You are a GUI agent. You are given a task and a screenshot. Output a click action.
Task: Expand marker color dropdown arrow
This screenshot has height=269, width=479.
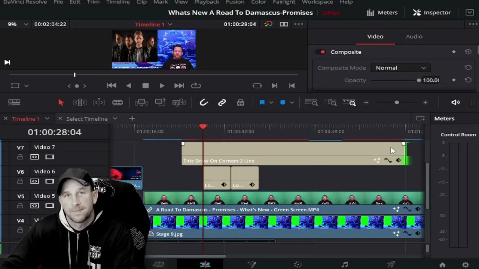[x=292, y=102]
